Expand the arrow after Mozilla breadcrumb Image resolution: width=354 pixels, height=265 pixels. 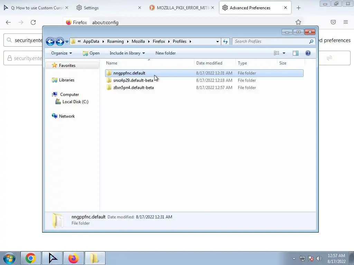[x=149, y=41]
